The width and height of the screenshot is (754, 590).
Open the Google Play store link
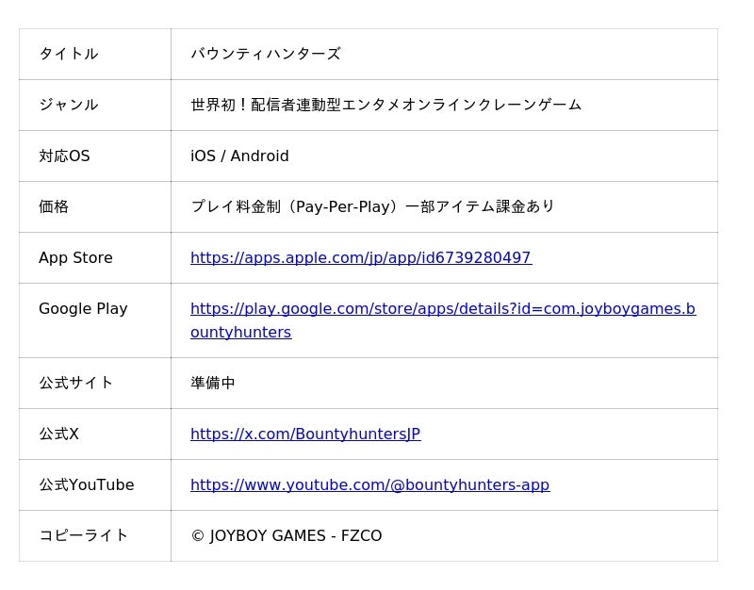pyautogui.click(x=442, y=309)
